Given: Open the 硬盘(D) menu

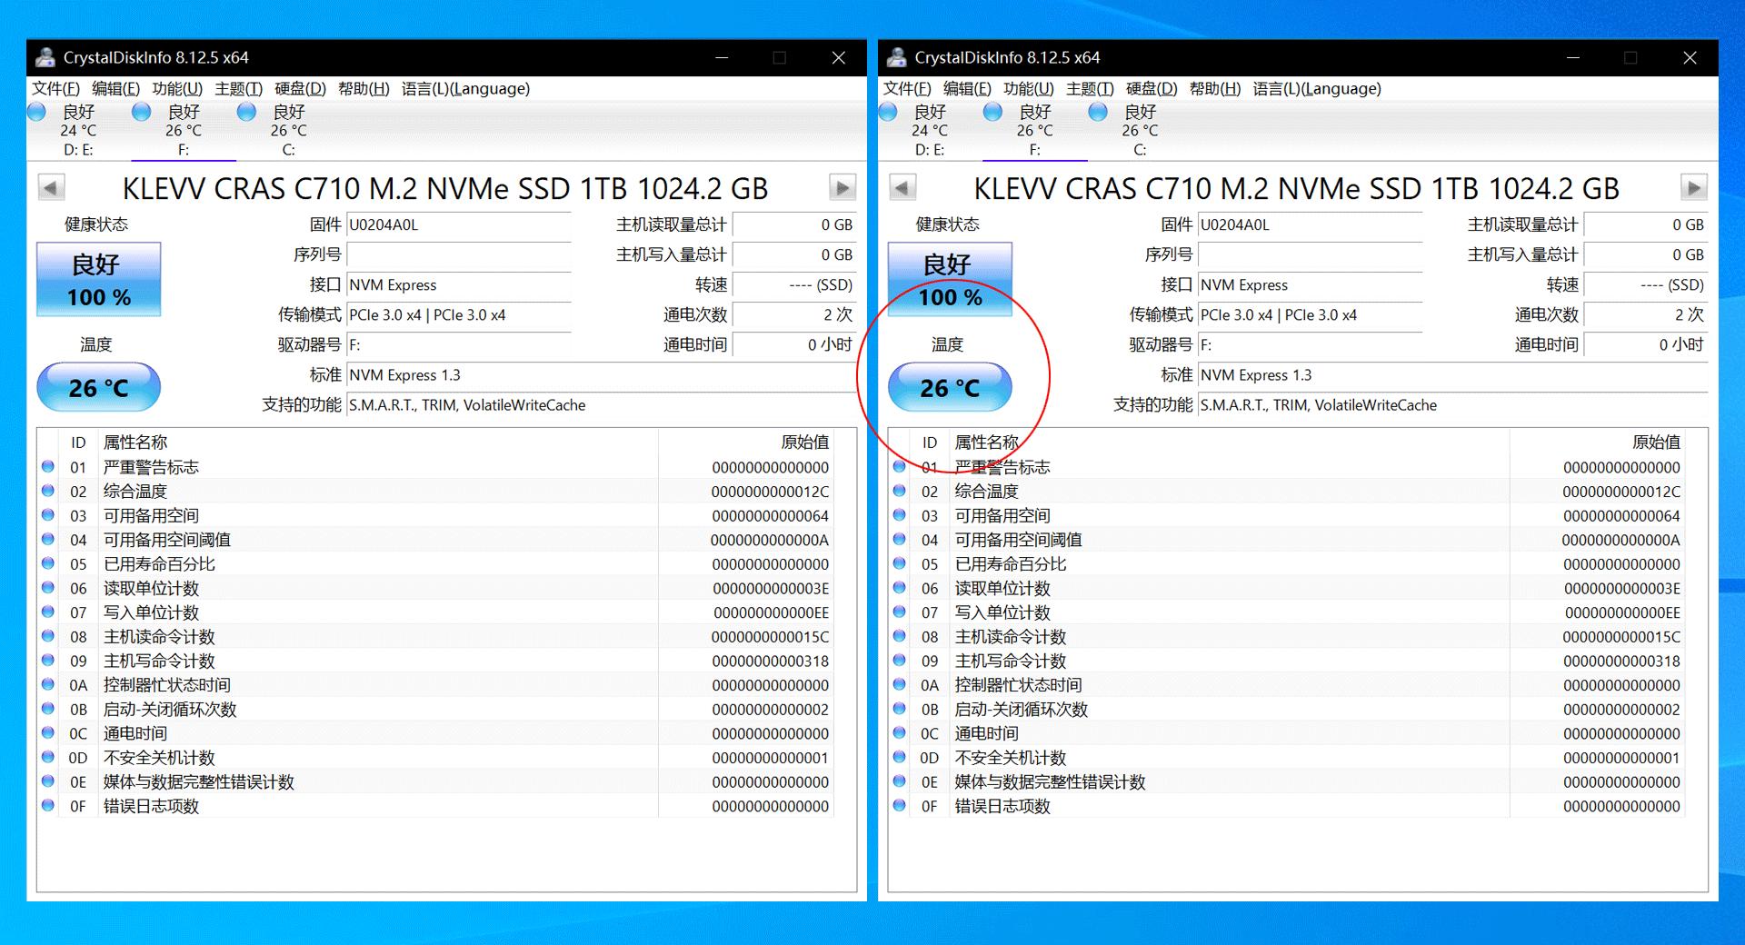Looking at the screenshot, I should [300, 88].
